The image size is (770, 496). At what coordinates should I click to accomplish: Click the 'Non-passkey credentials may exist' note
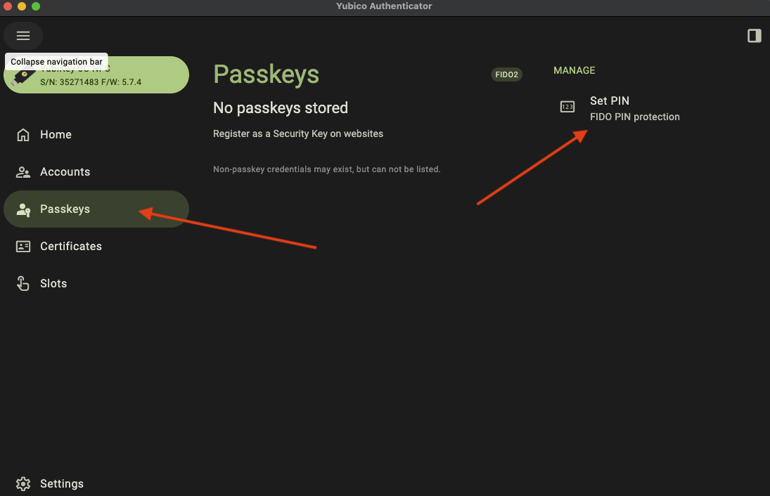(x=326, y=169)
